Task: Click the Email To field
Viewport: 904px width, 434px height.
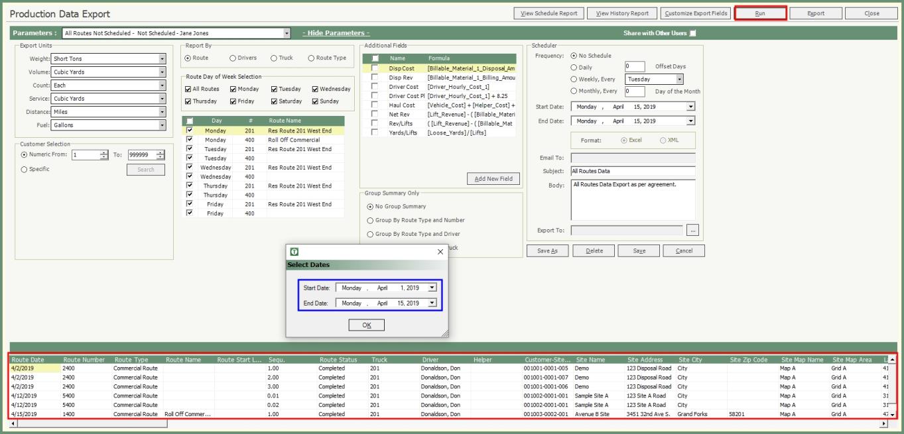Action: [633, 158]
